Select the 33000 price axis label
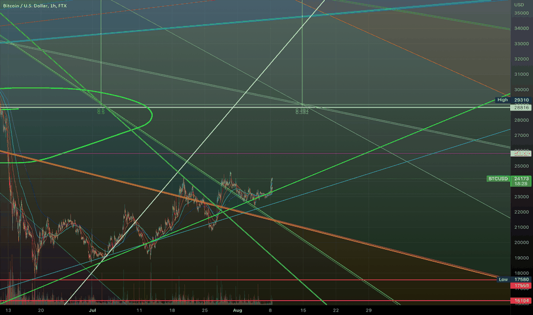 point(521,44)
